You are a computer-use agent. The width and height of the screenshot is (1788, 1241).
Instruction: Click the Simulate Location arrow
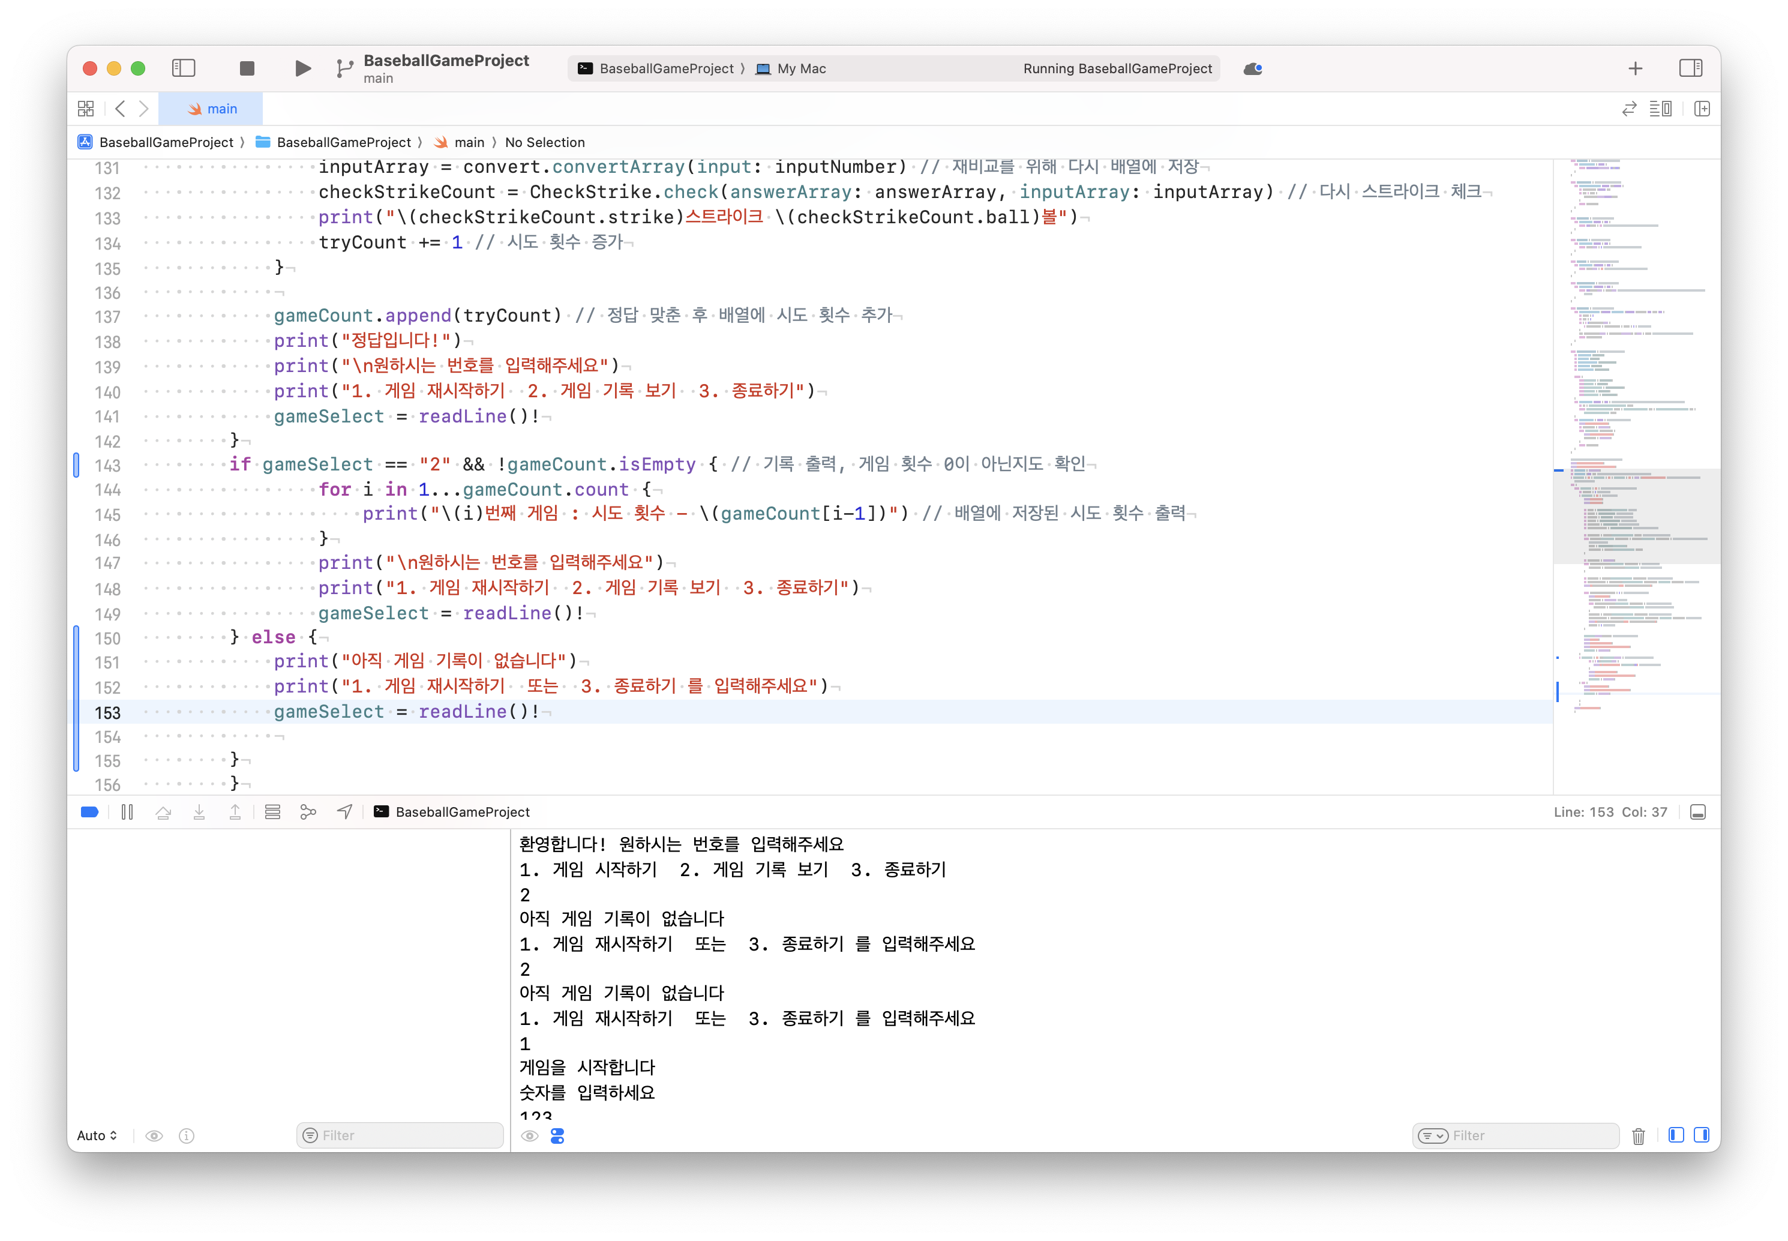tap(344, 812)
